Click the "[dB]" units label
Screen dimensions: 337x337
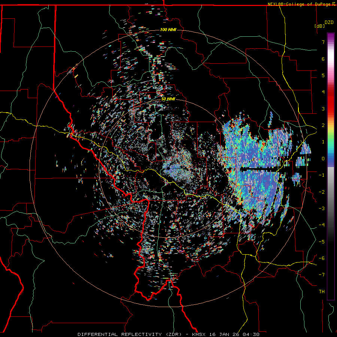pos(319,26)
